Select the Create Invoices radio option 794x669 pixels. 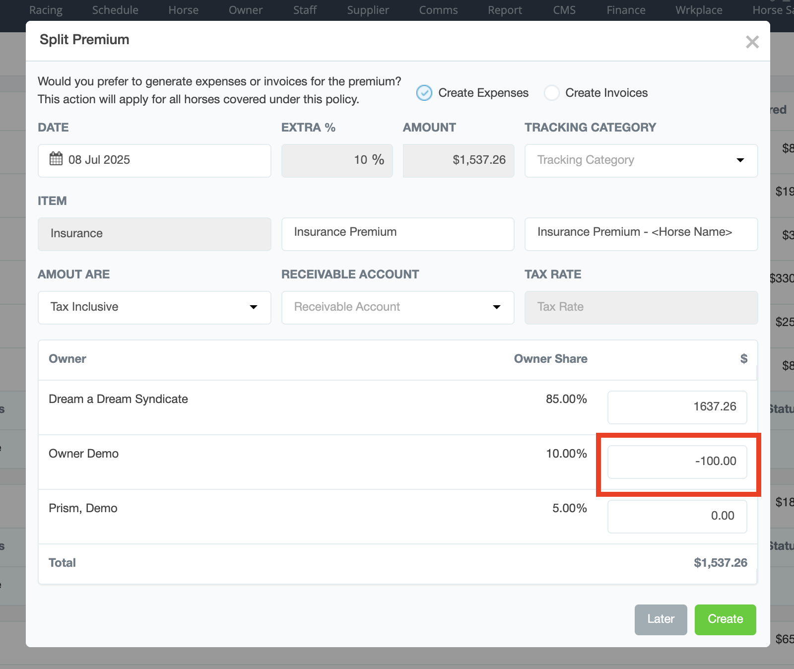(551, 93)
